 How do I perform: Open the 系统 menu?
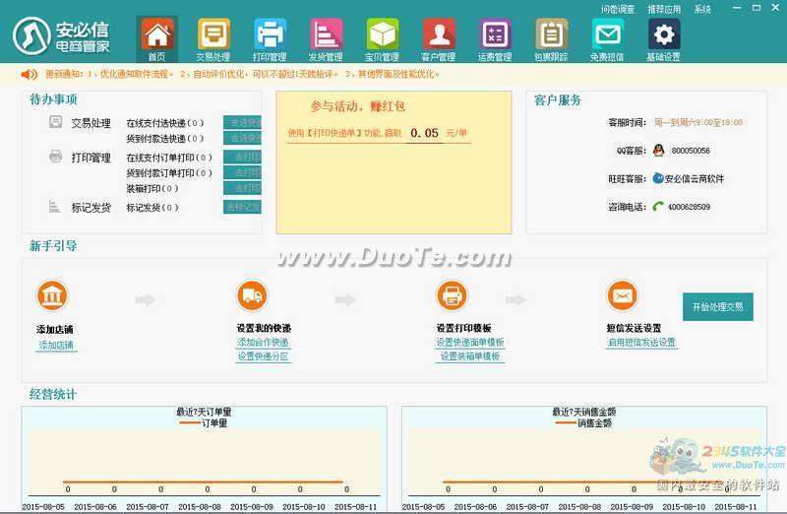click(702, 9)
